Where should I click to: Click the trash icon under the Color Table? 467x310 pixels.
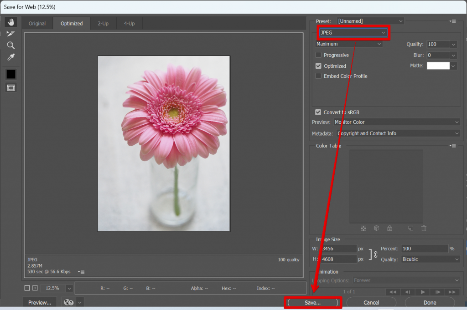click(424, 228)
